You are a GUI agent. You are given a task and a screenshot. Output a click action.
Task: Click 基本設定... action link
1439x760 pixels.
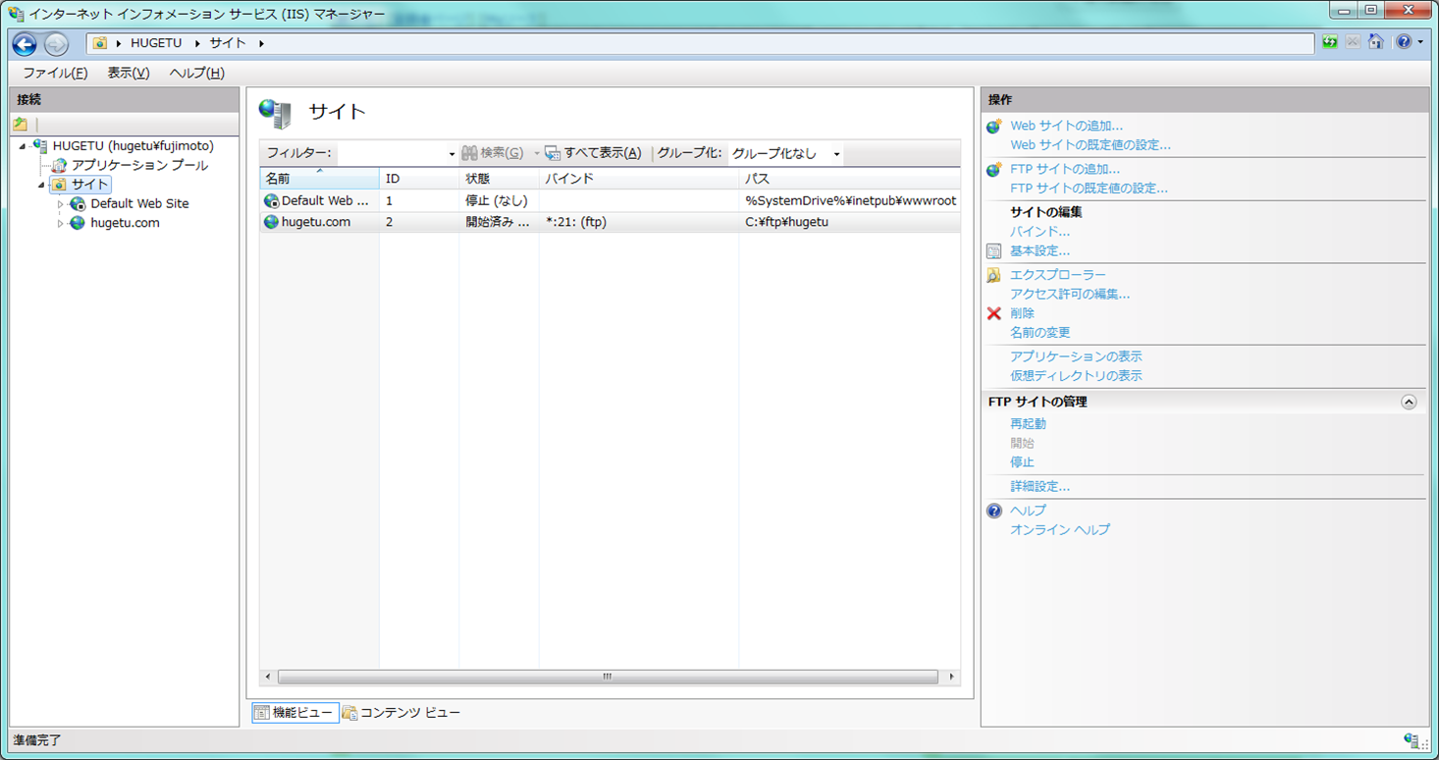[x=1039, y=251]
